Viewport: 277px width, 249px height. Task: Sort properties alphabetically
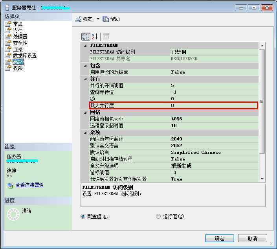(x=95, y=37)
